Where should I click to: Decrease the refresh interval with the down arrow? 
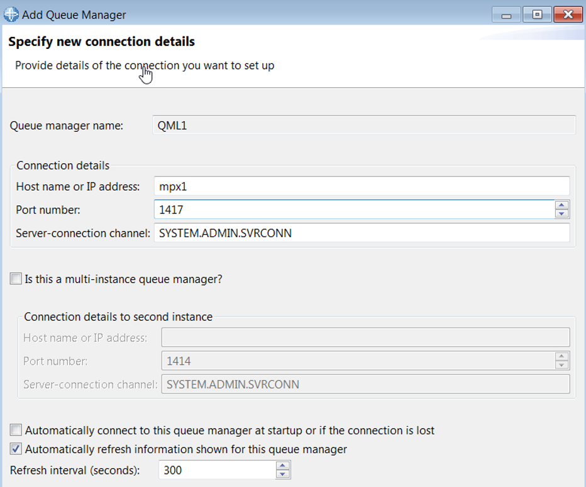(x=283, y=474)
